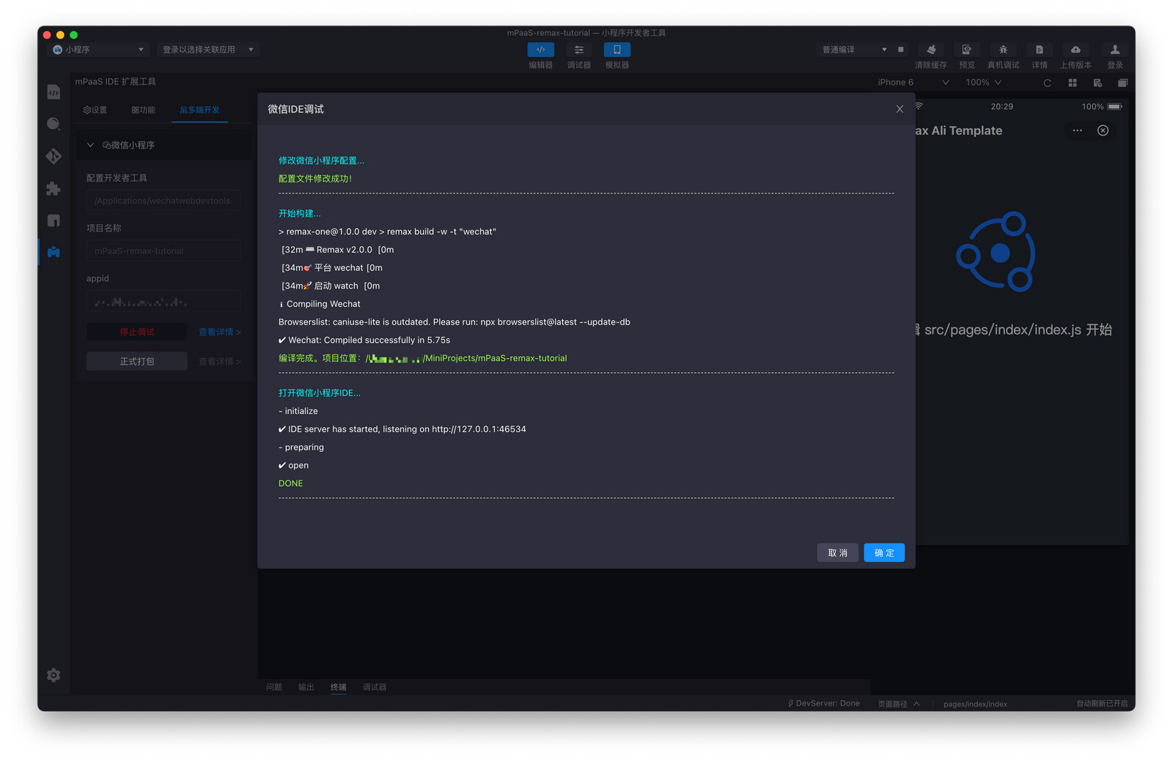
Task: Click the 取消 cancel button
Action: (x=837, y=553)
